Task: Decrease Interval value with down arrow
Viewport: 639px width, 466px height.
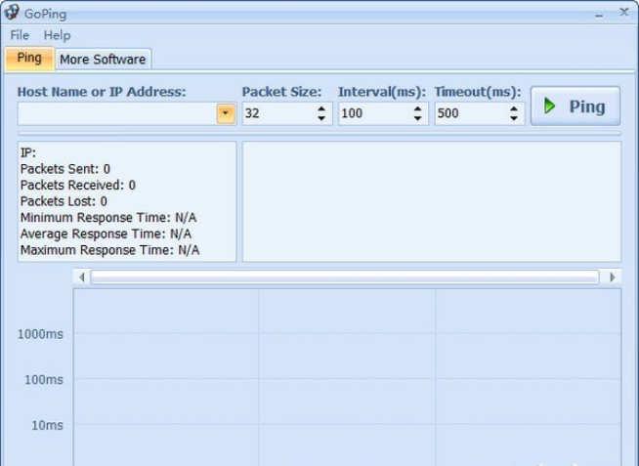Action: pyautogui.click(x=418, y=118)
